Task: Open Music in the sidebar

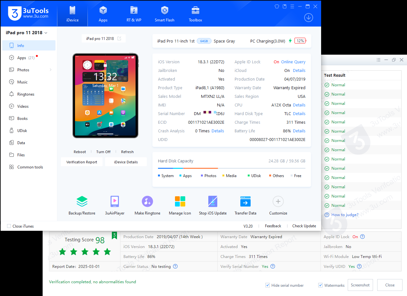Action: coord(29,82)
